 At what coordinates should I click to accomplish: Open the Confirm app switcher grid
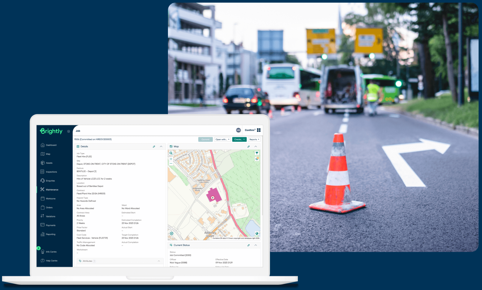tap(259, 130)
